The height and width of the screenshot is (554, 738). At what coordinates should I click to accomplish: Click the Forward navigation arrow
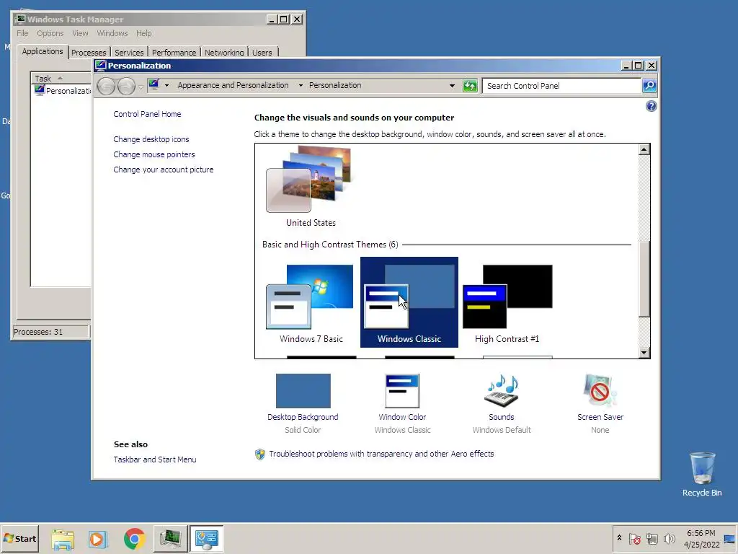tap(126, 86)
